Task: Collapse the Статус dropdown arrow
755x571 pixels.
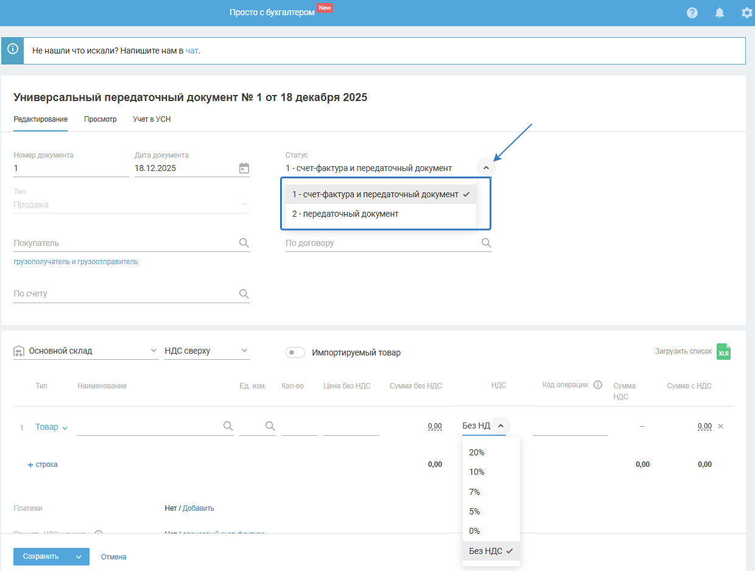Action: (486, 168)
